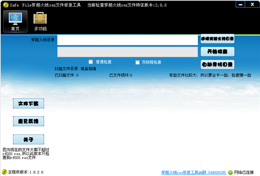The height and width of the screenshot is (176, 260).
Task: Start scanning with the 开始检查 button
Action: pyautogui.click(x=218, y=51)
